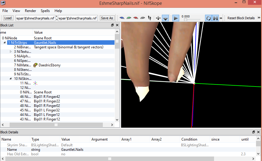
Task: Select the 12 Ni... block
Action: point(25,88)
